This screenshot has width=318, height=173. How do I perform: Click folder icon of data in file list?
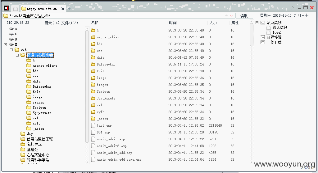(x=93, y=57)
